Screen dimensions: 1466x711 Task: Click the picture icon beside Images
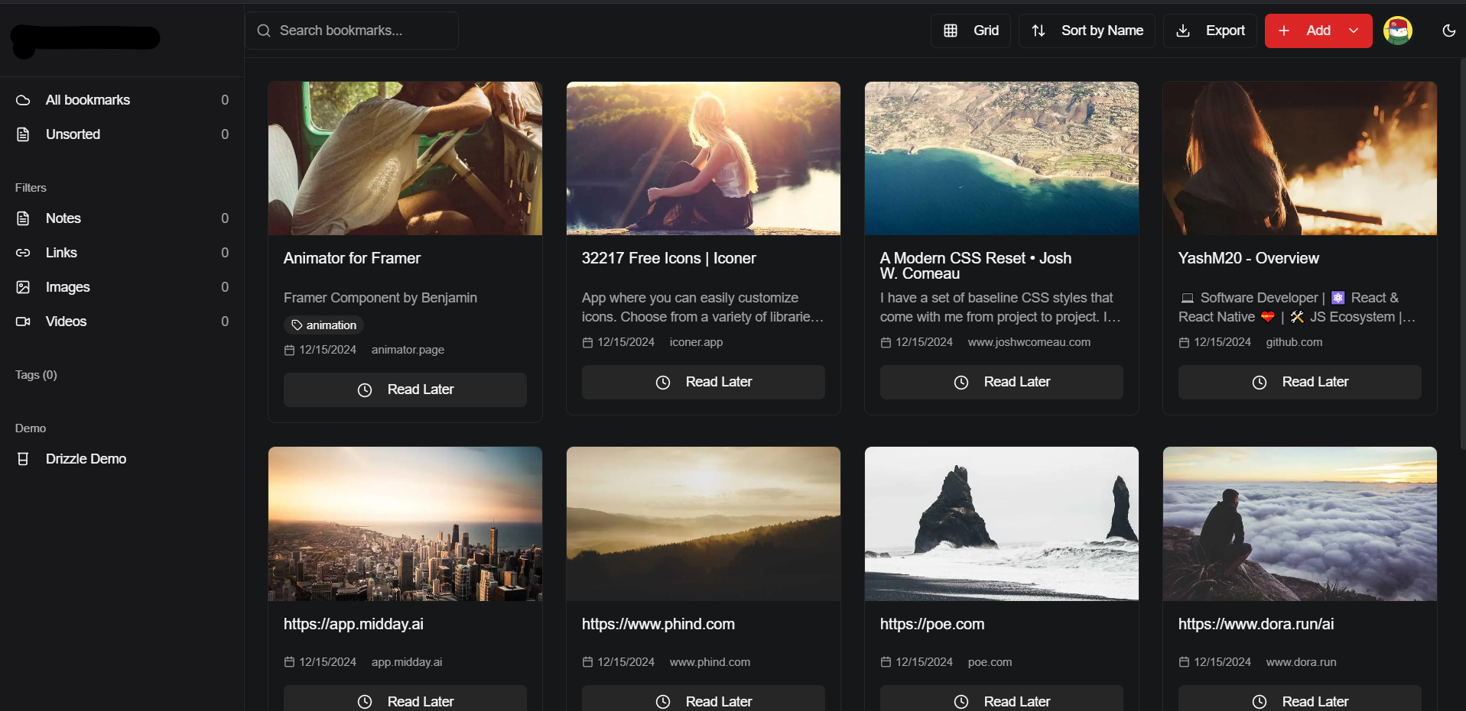point(23,287)
